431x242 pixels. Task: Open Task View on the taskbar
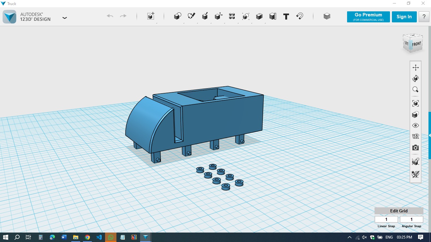(28, 237)
